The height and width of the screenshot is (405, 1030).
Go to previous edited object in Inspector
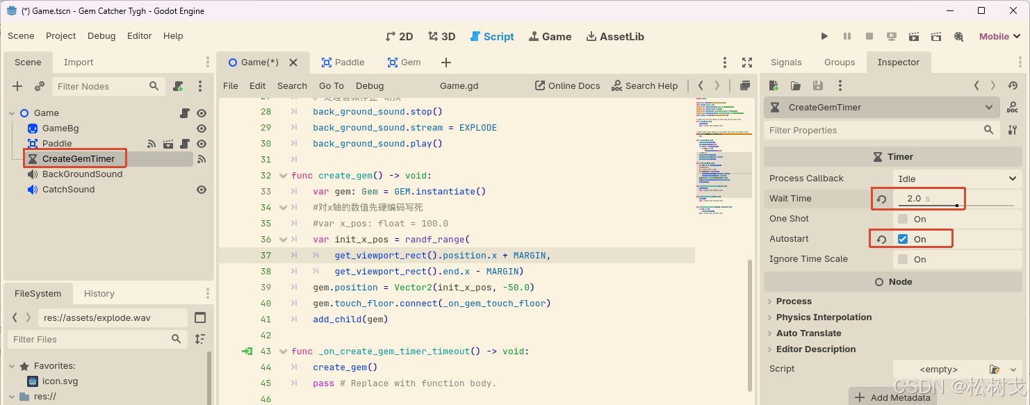click(x=976, y=85)
